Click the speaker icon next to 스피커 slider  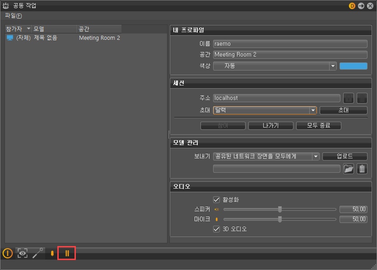point(217,209)
